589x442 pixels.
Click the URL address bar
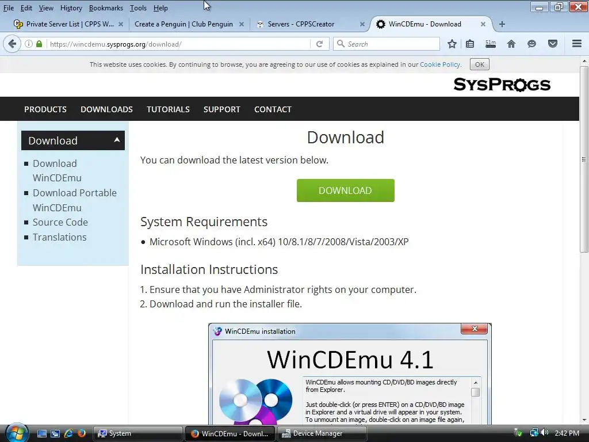click(x=179, y=44)
